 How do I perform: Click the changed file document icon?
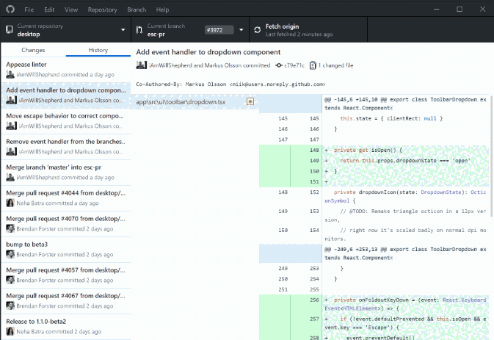point(313,65)
